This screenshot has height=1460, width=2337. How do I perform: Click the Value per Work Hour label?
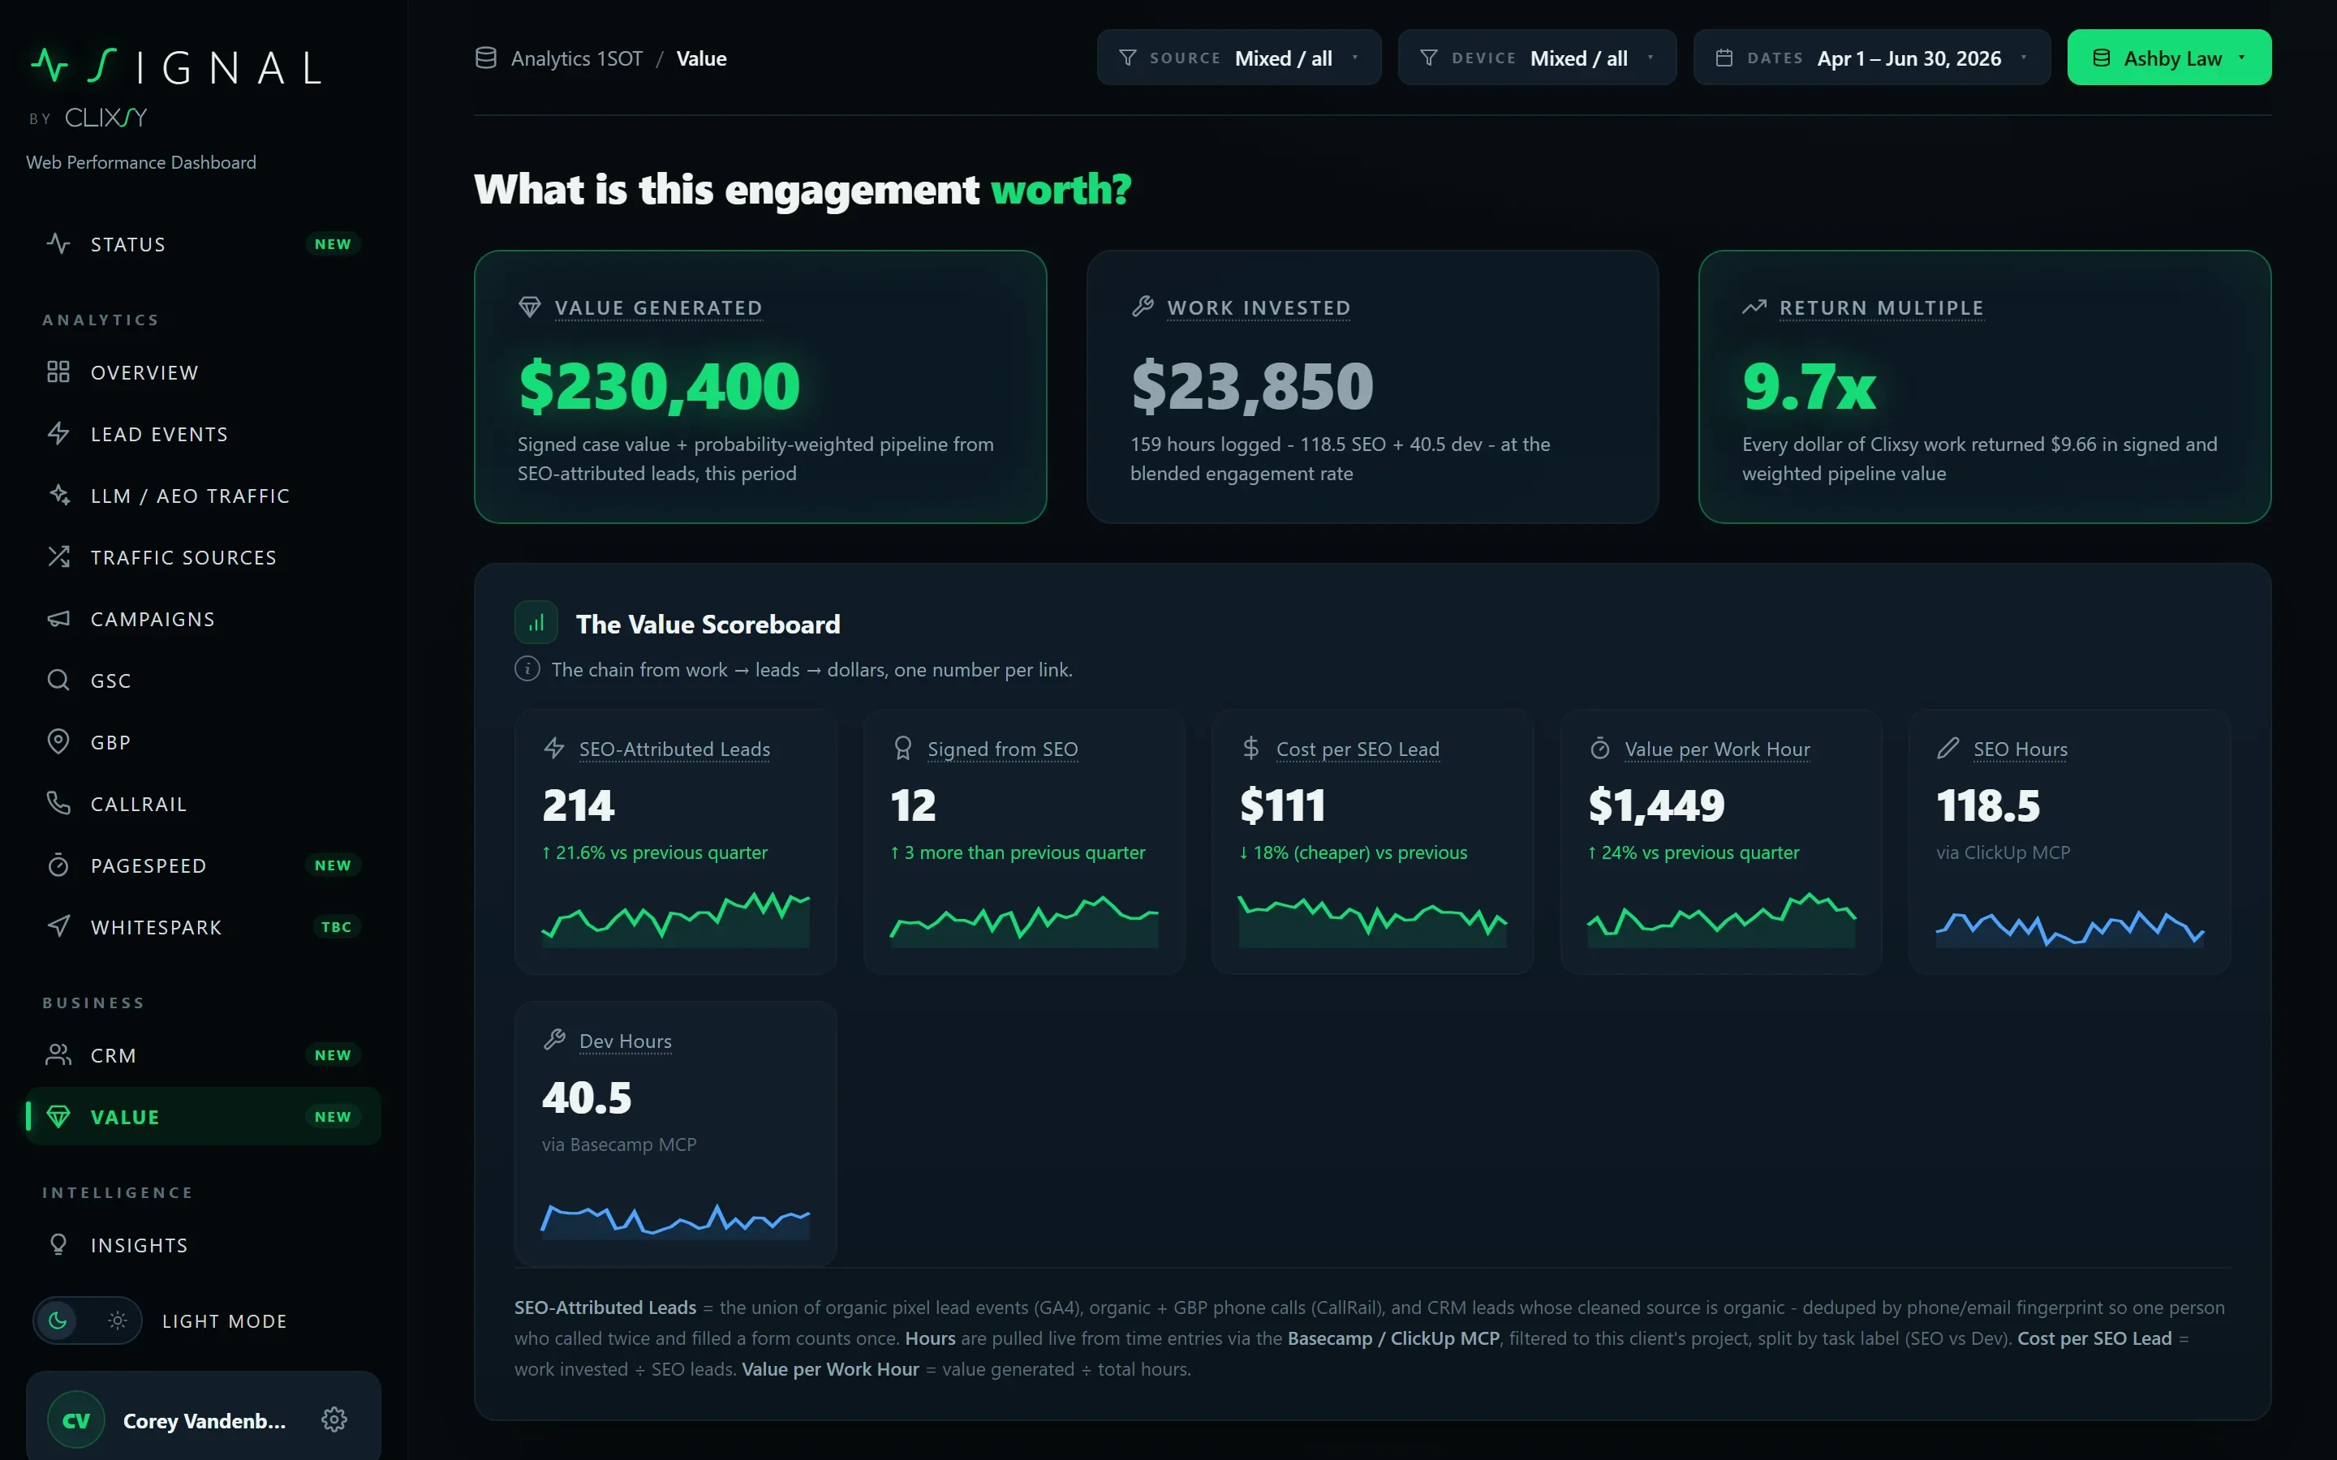click(x=1717, y=749)
